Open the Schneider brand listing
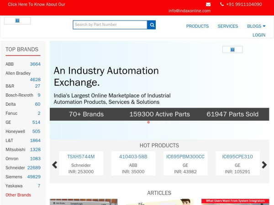This screenshot has height=205, width=274. [x=15, y=168]
